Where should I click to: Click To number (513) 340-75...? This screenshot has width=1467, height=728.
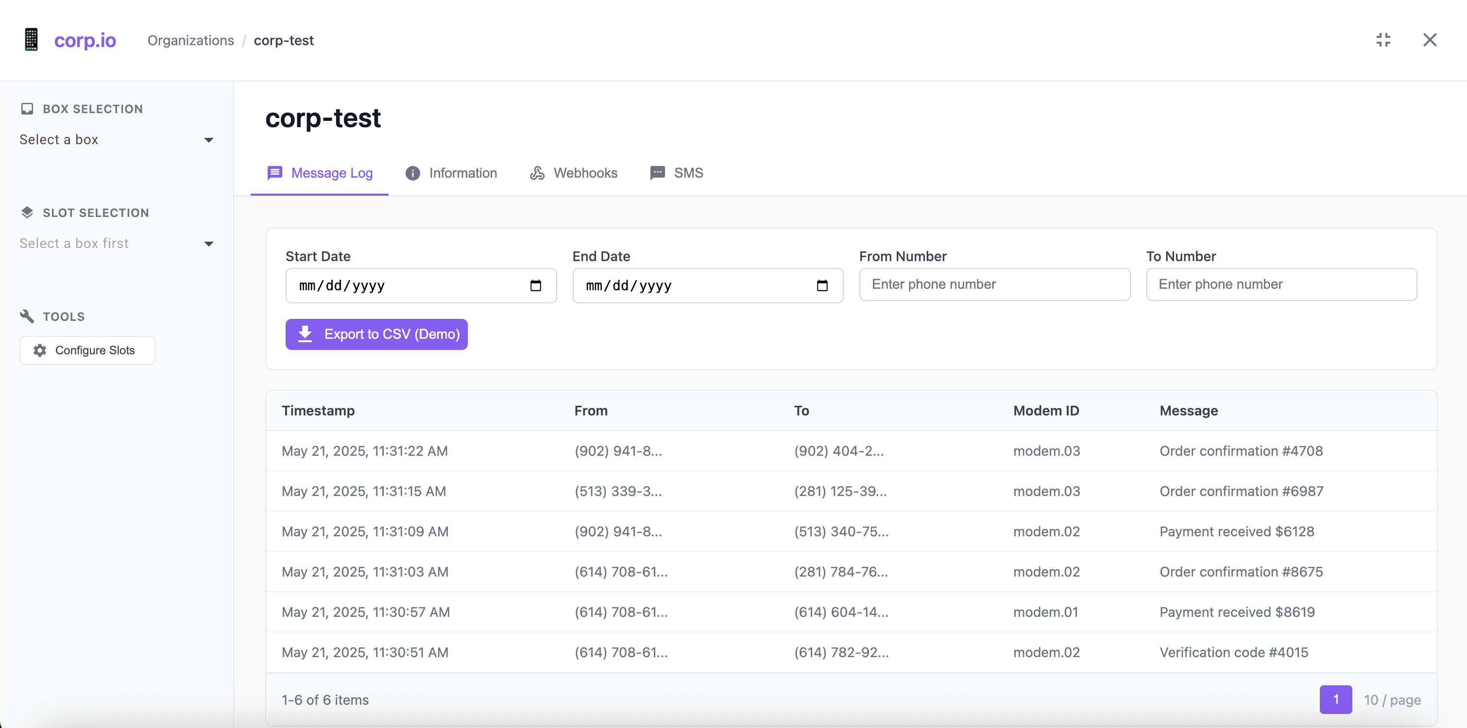click(841, 531)
